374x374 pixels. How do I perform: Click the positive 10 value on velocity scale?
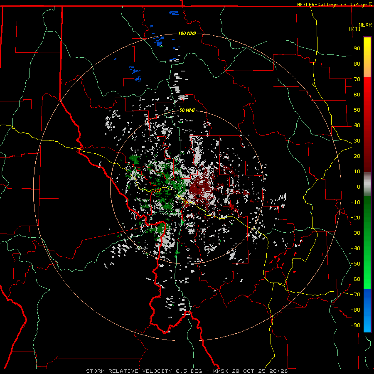357,172
